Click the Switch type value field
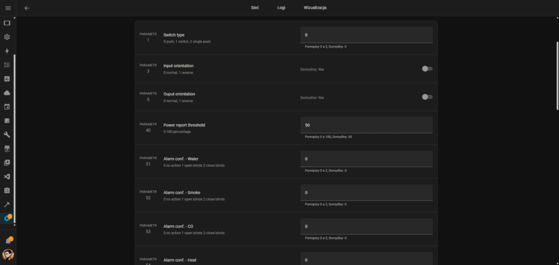This screenshot has height=265, width=559. 366,35
